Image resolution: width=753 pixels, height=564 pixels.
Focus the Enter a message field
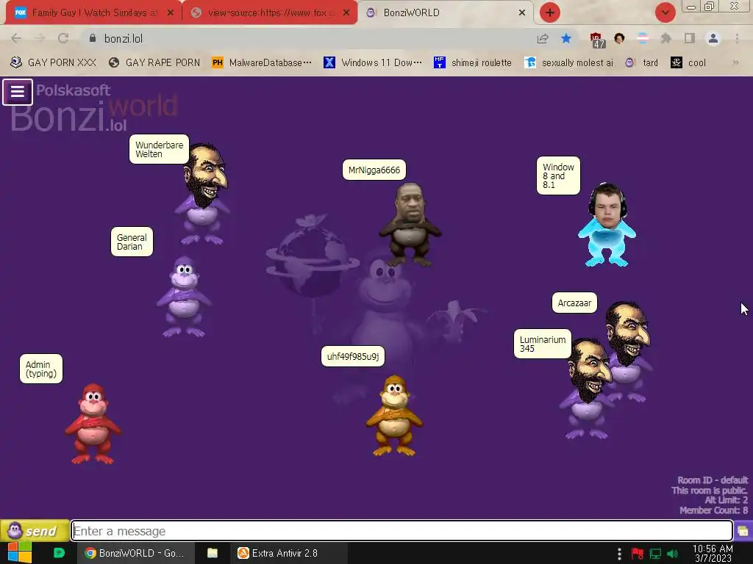(x=402, y=531)
